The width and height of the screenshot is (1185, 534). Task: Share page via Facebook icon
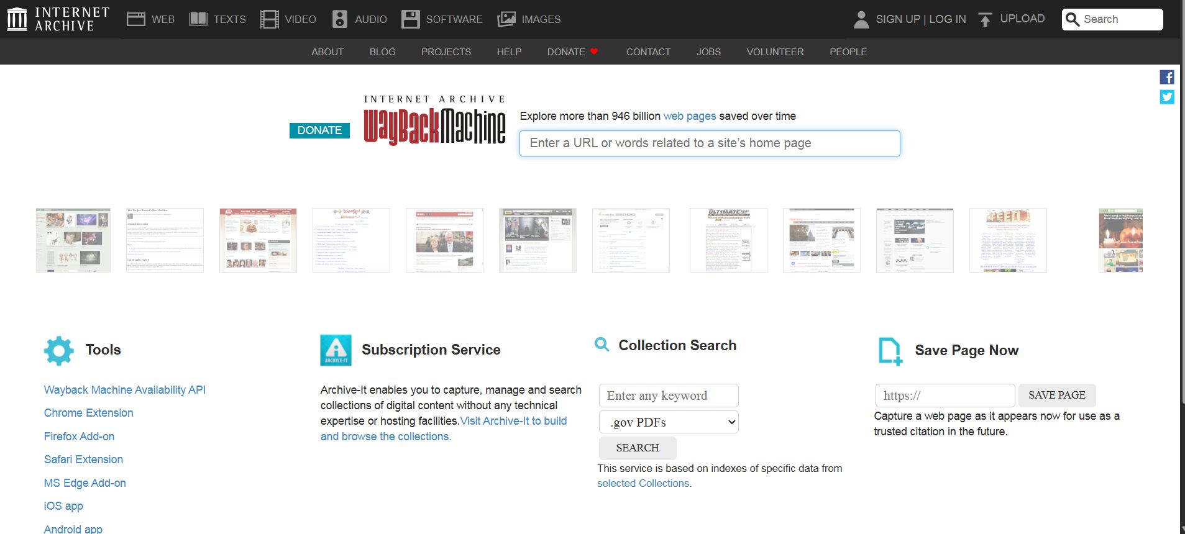pyautogui.click(x=1166, y=77)
